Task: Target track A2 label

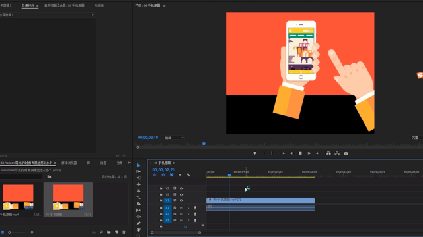Action: pyautogui.click(x=167, y=214)
